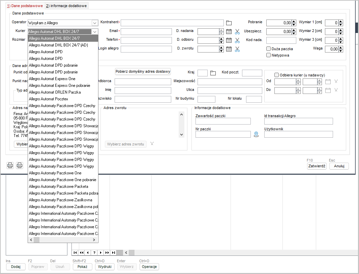This screenshot has width=359, height=274.
Task: Confirm with Zatwierdź button
Action: pyautogui.click(x=317, y=166)
